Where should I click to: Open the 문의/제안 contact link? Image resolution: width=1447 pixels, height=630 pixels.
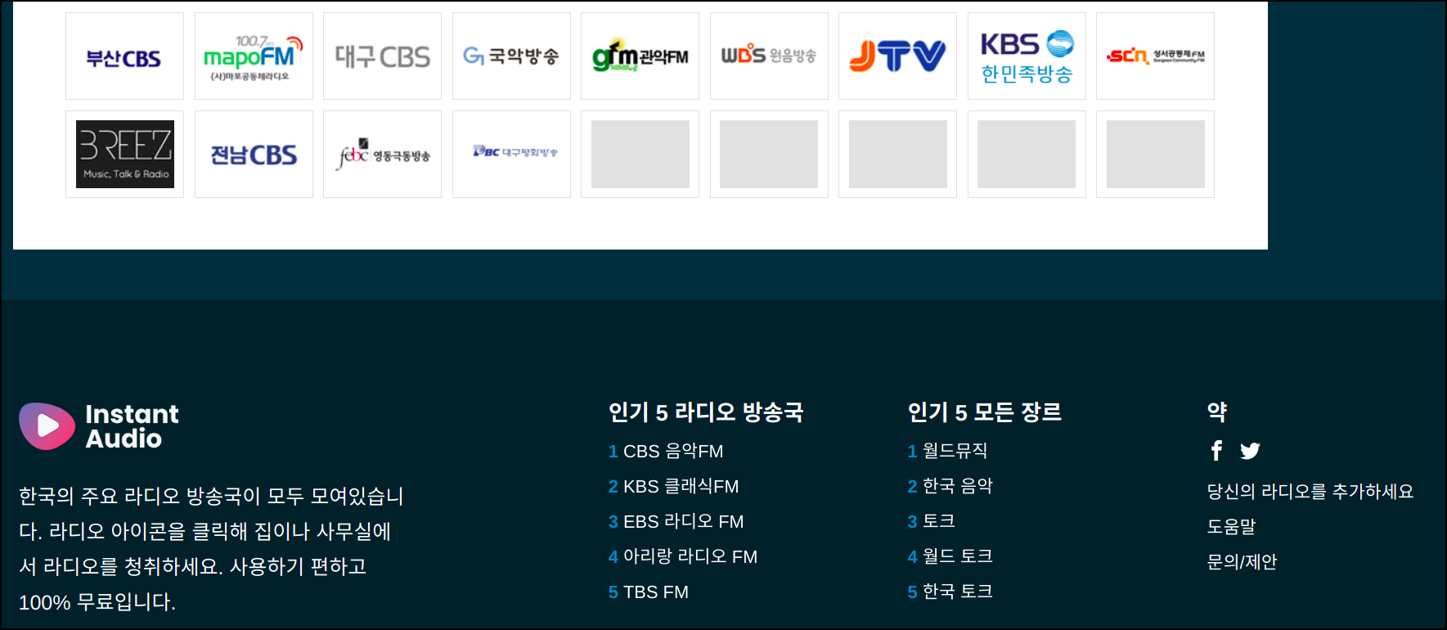[x=1242, y=561]
